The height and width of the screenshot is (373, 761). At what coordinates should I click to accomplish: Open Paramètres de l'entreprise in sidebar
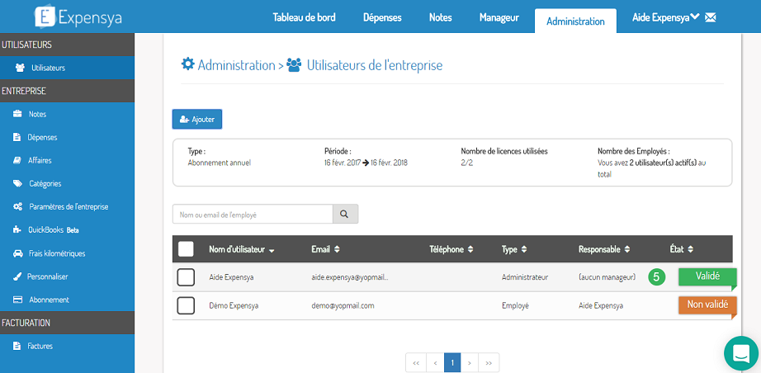point(67,206)
